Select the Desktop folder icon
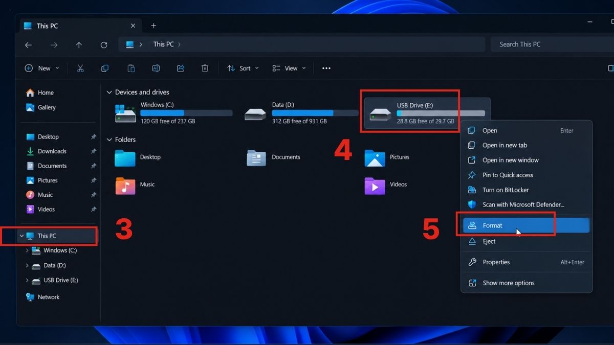The image size is (614, 345). pos(125,158)
